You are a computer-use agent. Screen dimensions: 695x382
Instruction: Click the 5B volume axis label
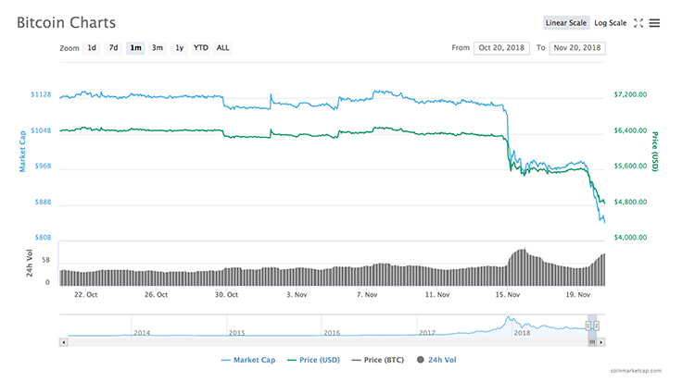click(46, 260)
